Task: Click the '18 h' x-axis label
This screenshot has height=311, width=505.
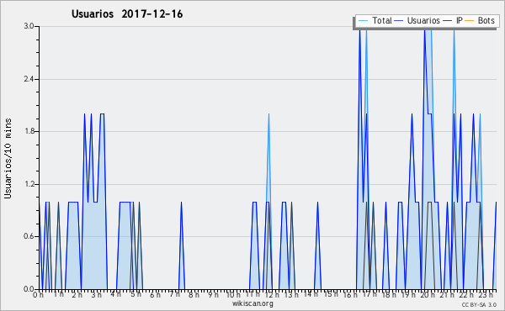Action: point(389,295)
